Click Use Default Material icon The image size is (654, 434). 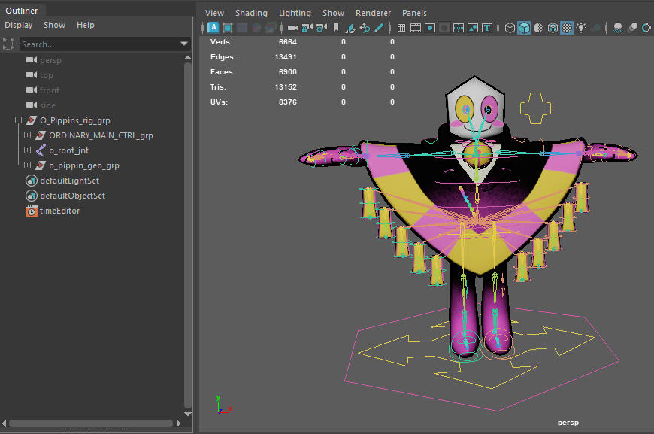(x=538, y=28)
